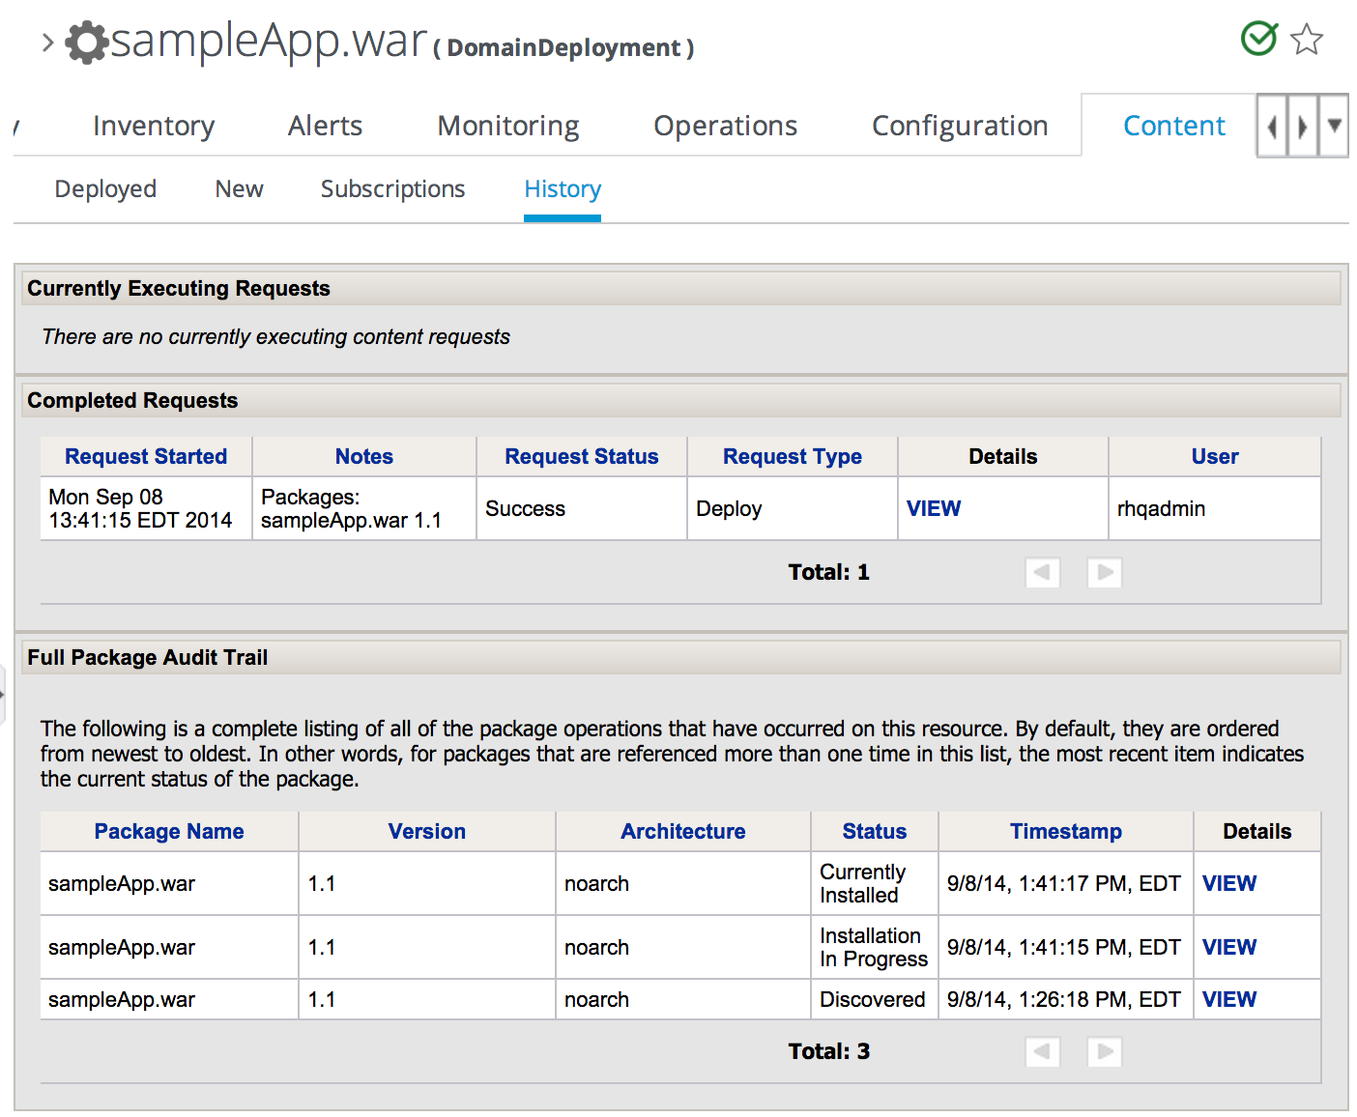View details of the Discovered entry
The width and height of the screenshot is (1357, 1117).
[1229, 999]
